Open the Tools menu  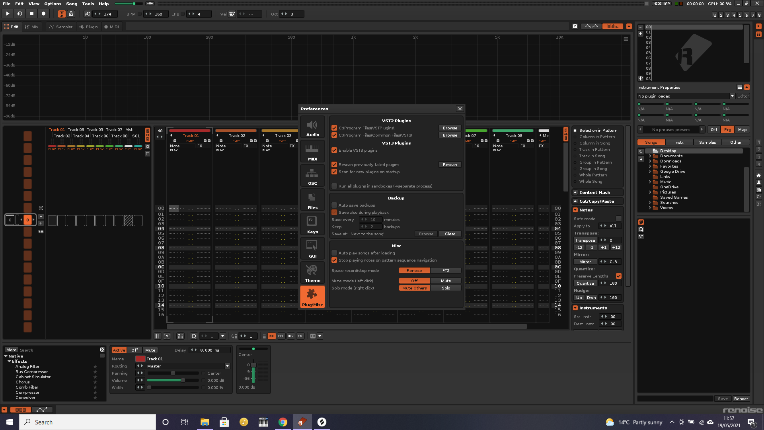pyautogui.click(x=88, y=4)
